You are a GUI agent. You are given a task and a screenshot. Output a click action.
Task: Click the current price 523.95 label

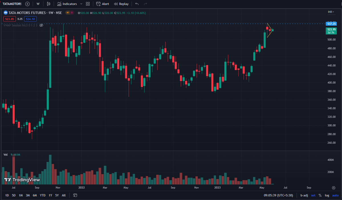pyautogui.click(x=331, y=29)
